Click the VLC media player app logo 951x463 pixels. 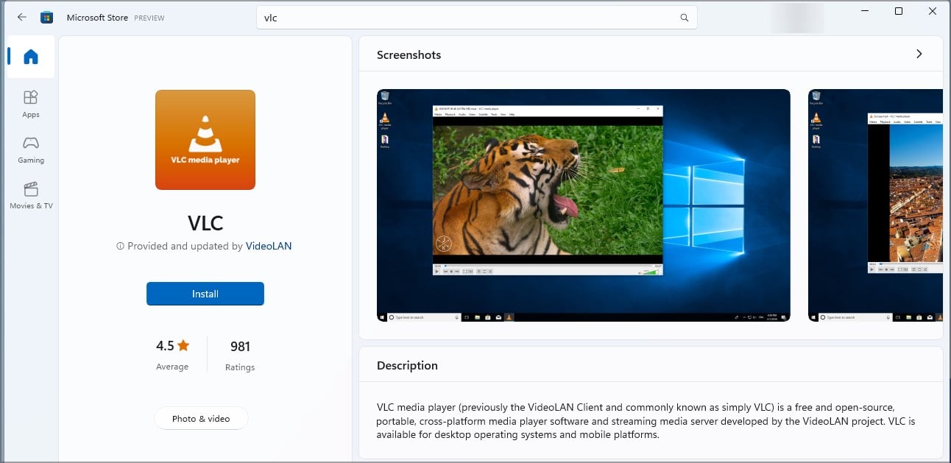pyautogui.click(x=205, y=140)
